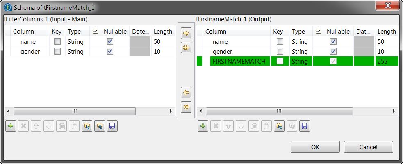Viewport: 403px width, 164px height.
Task: Click Length value 255 in output table
Action: [x=383, y=61]
